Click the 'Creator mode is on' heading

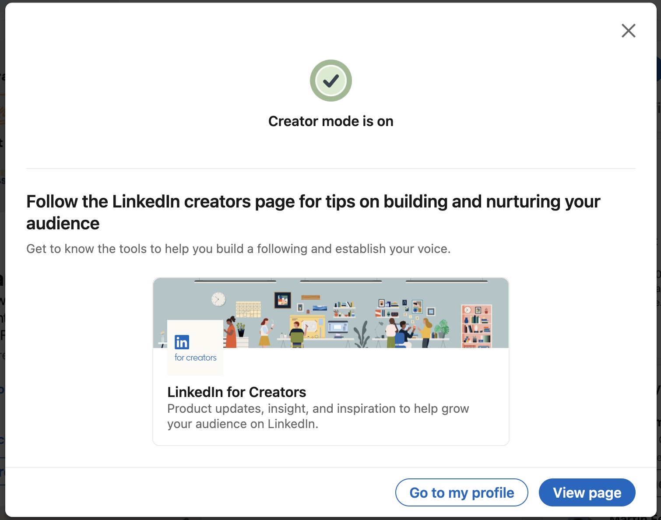coord(331,121)
